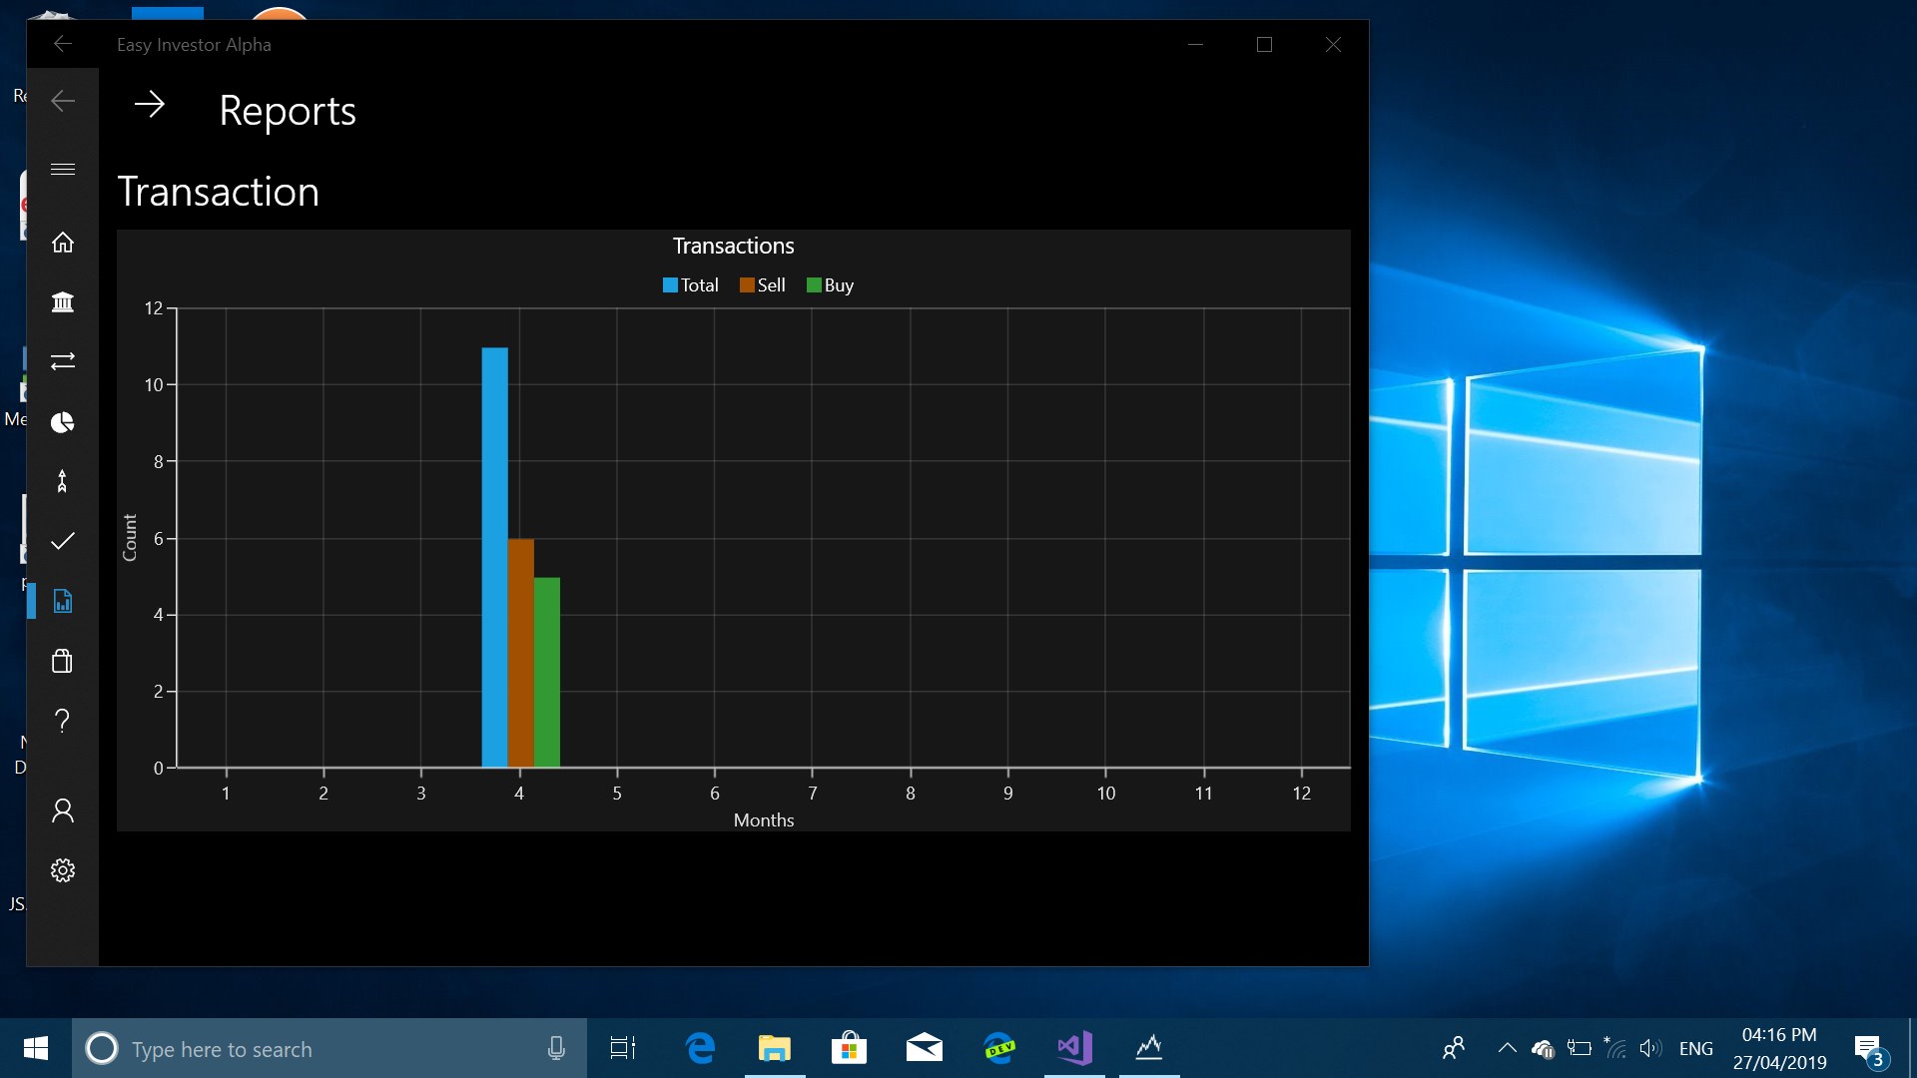Screen dimensions: 1917x1078
Task: Click the forward arrow next to Reports
Action: pyautogui.click(x=150, y=105)
